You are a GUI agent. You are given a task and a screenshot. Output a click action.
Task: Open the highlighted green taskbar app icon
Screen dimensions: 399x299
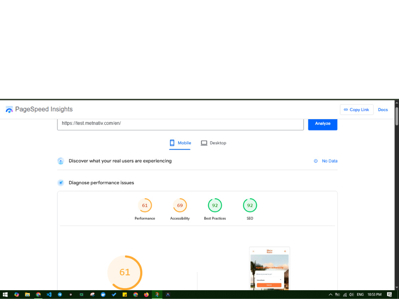pos(157,295)
